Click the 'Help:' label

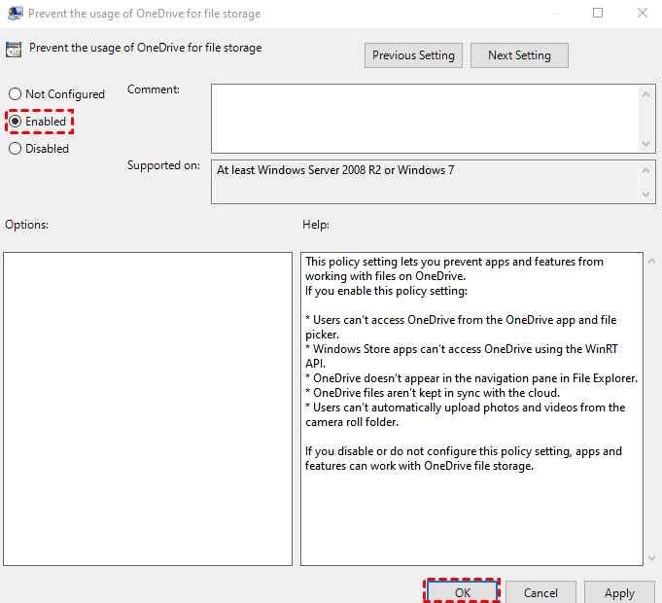pyautogui.click(x=316, y=225)
